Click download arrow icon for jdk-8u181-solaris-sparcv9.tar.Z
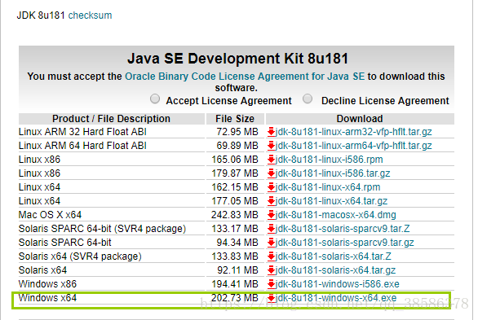The height and width of the screenshot is (320, 478). [271, 229]
